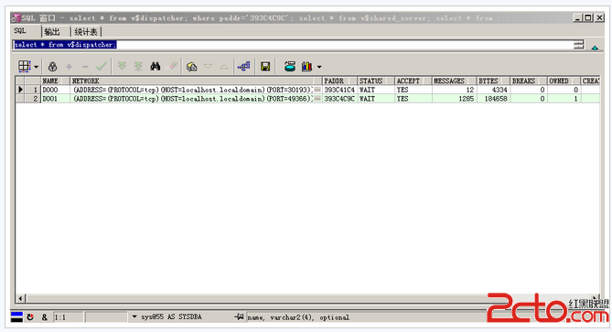Click the fetch next page double-arrow icon
Image resolution: width=612 pixels, height=332 pixels.
pos(122,67)
